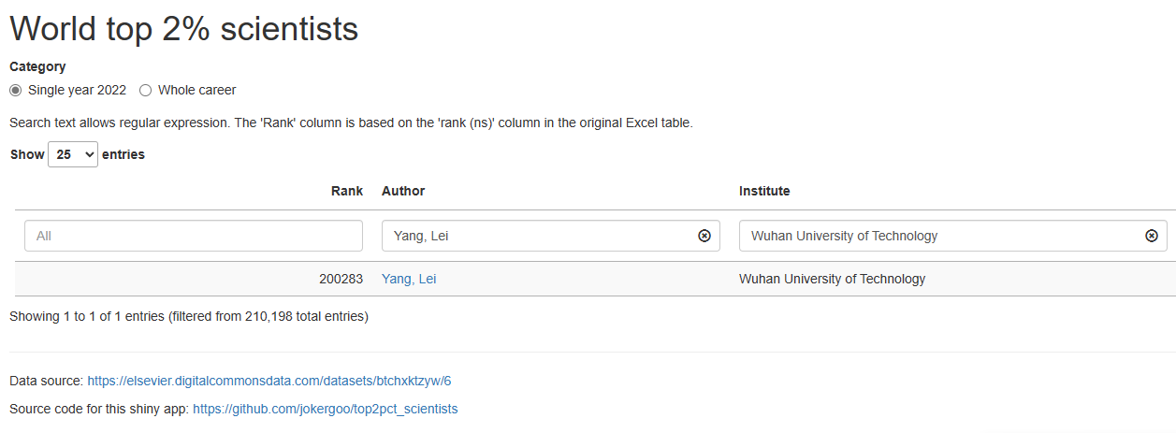Sort the table by Rank column header
The image size is (1176, 433).
coord(347,191)
